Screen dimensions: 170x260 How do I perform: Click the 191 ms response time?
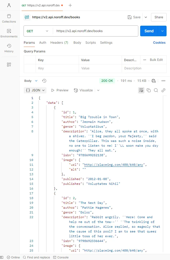tap(126, 81)
